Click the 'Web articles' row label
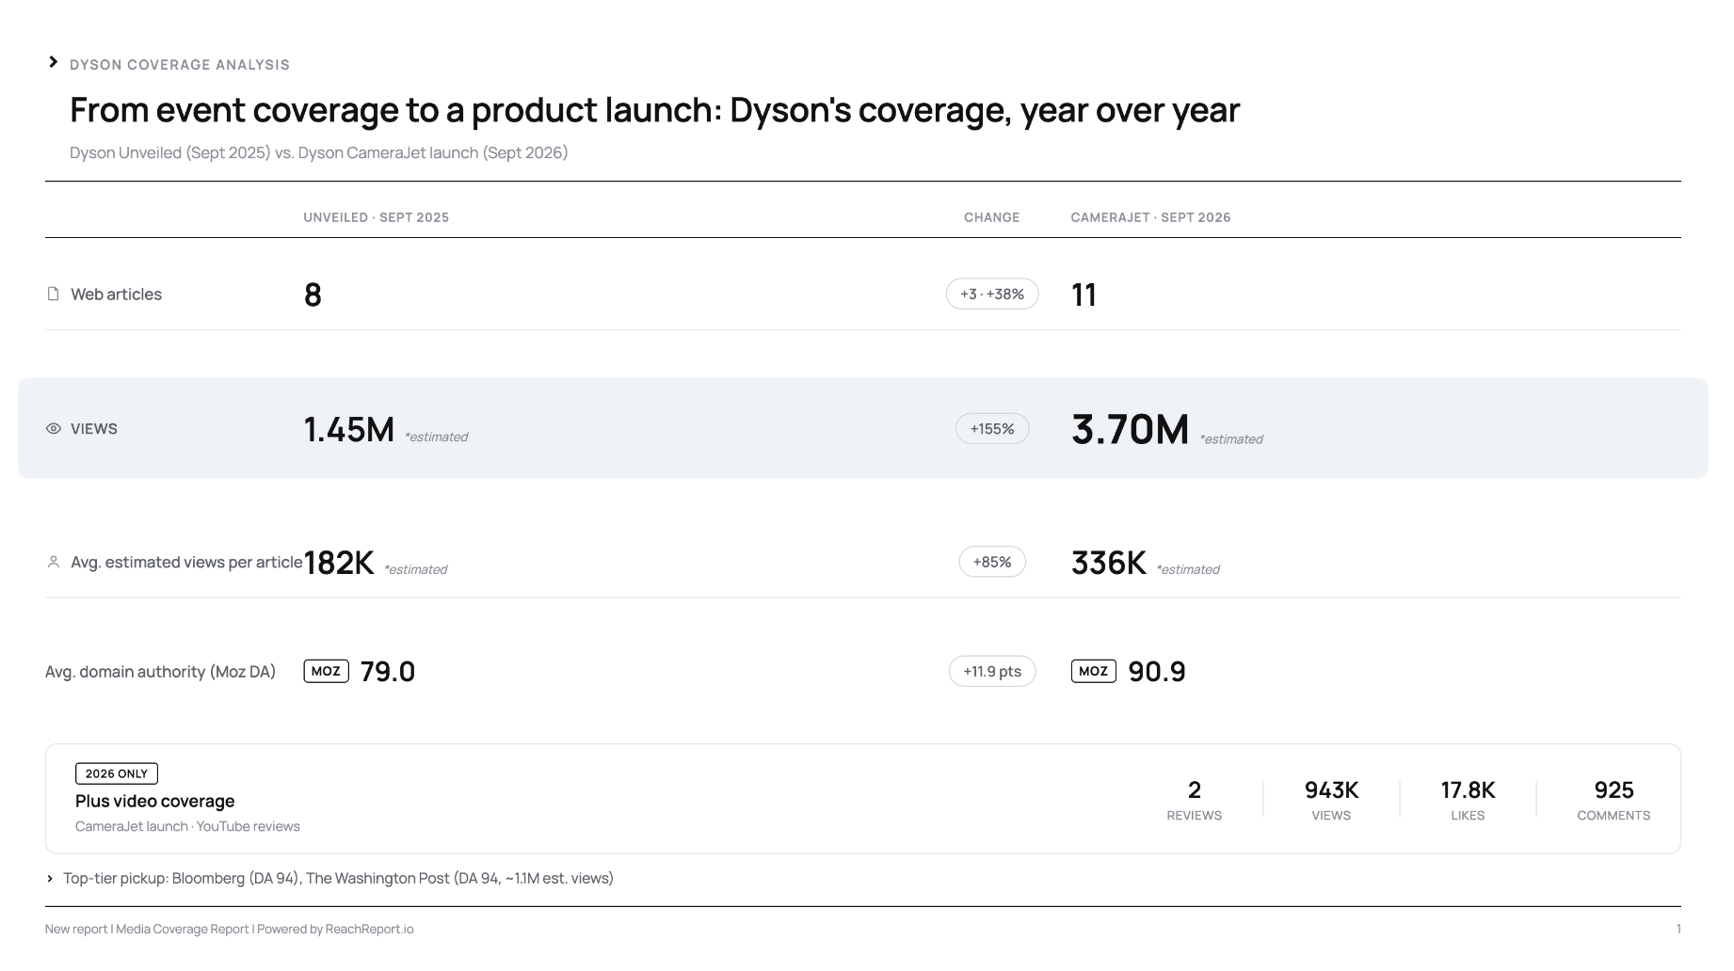This screenshot has height=971, width=1734. [117, 294]
